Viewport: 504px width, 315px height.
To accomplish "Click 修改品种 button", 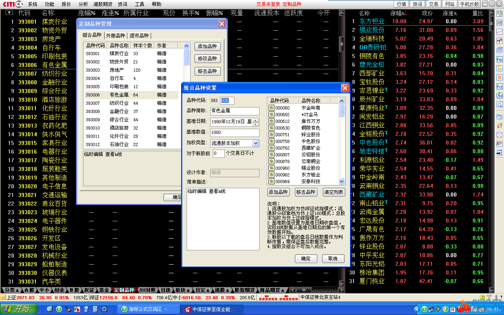I will coord(208,59).
